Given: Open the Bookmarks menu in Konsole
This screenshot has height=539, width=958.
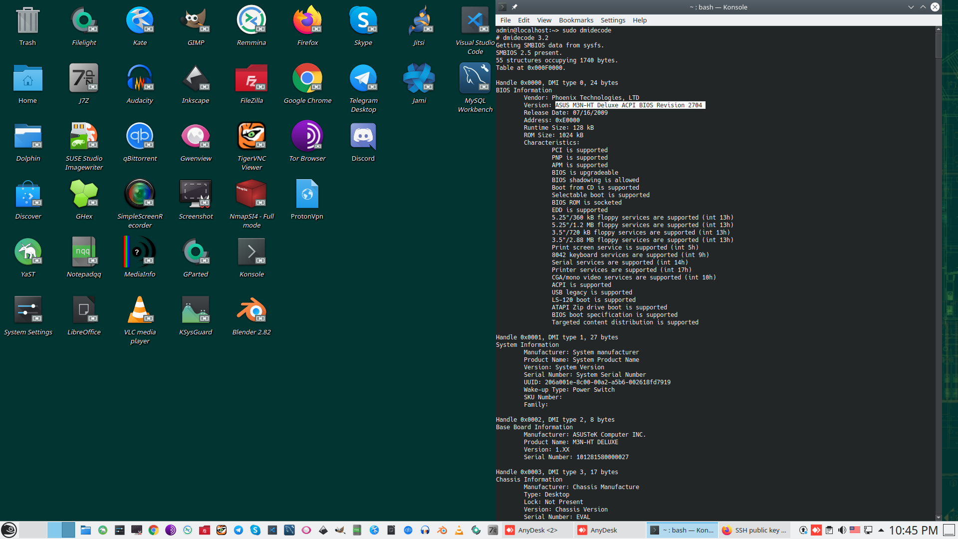Looking at the screenshot, I should point(576,20).
